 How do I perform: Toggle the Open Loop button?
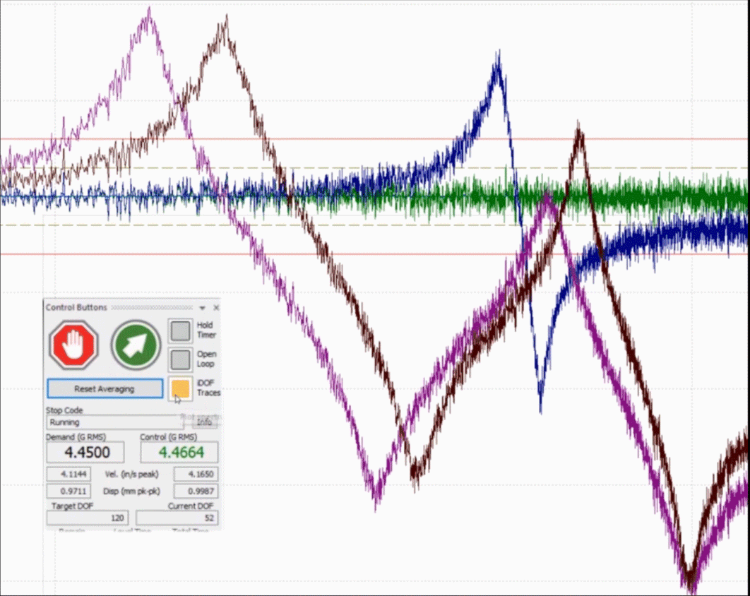pos(180,359)
